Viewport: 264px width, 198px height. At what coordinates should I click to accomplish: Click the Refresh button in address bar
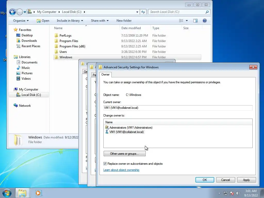(143, 12)
